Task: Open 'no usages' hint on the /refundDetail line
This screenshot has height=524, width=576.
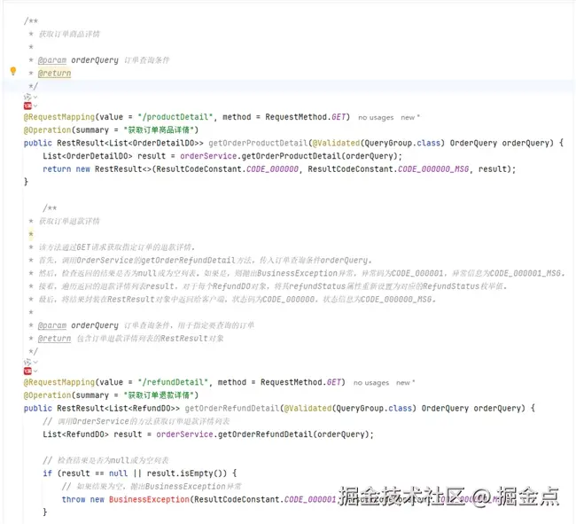Action: point(371,383)
